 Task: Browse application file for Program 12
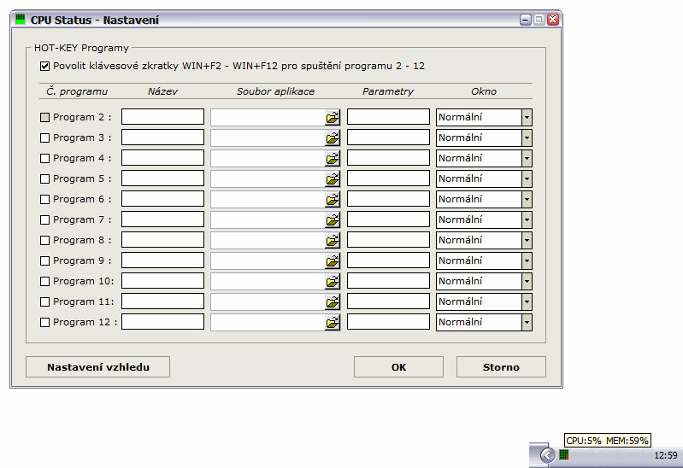333,322
